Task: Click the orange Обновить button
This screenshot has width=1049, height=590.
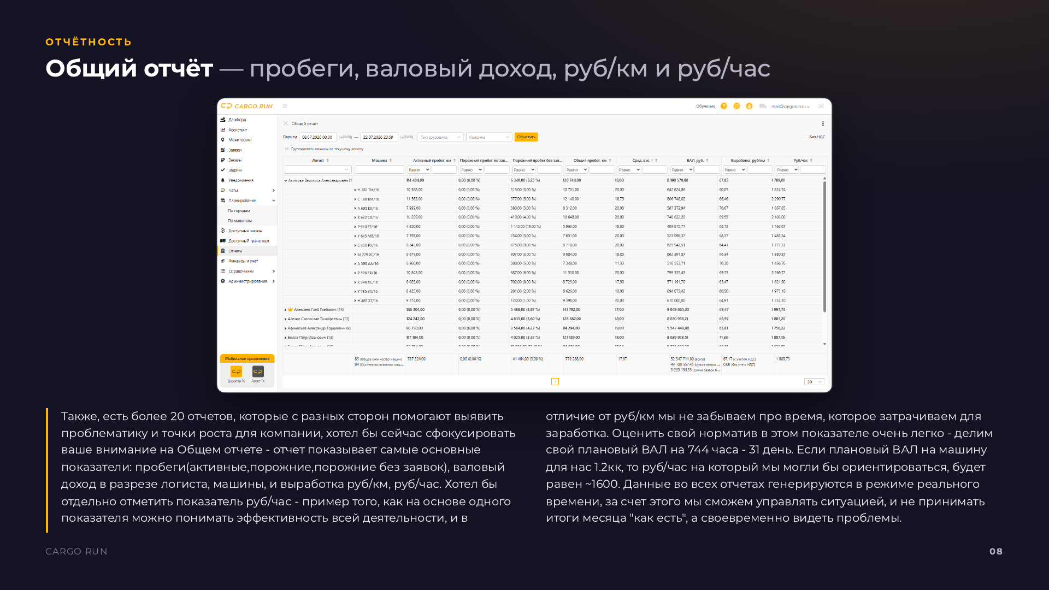Action: point(526,137)
